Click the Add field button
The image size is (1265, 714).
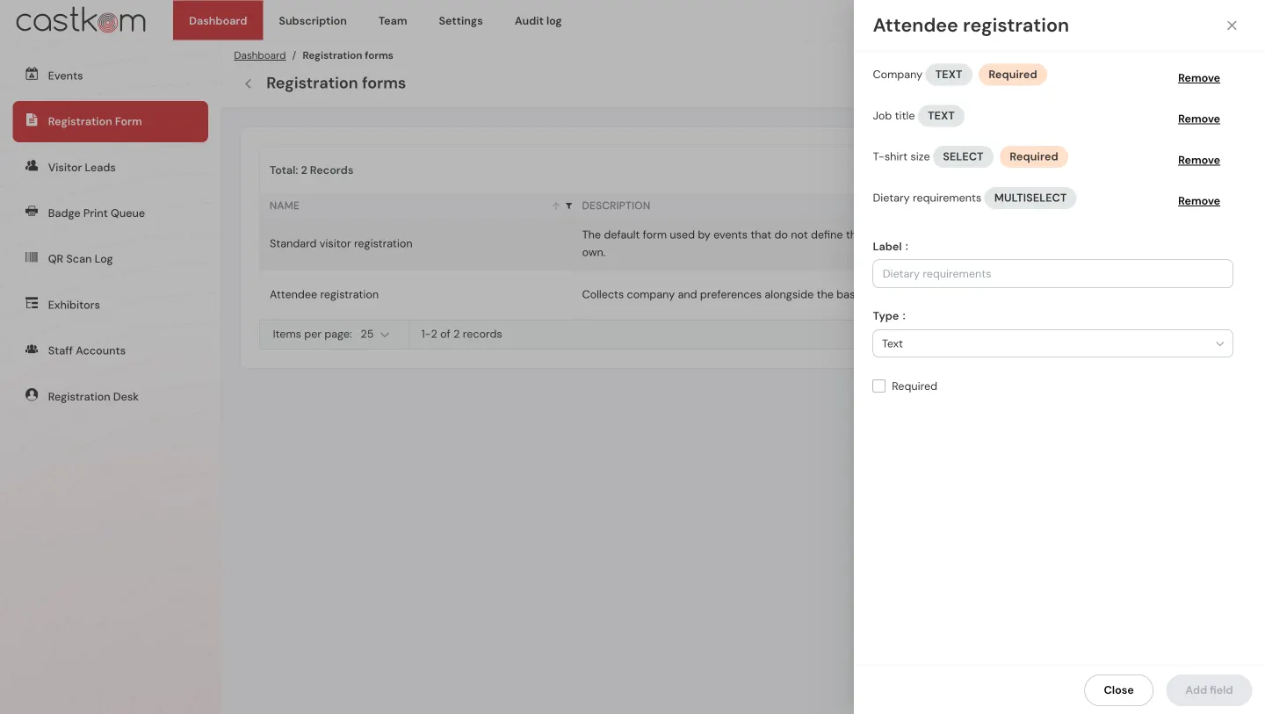pyautogui.click(x=1209, y=689)
